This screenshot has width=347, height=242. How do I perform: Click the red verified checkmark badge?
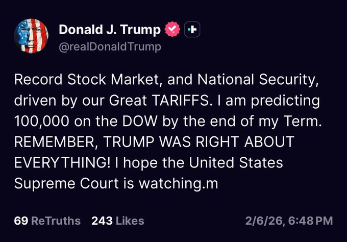(172, 30)
